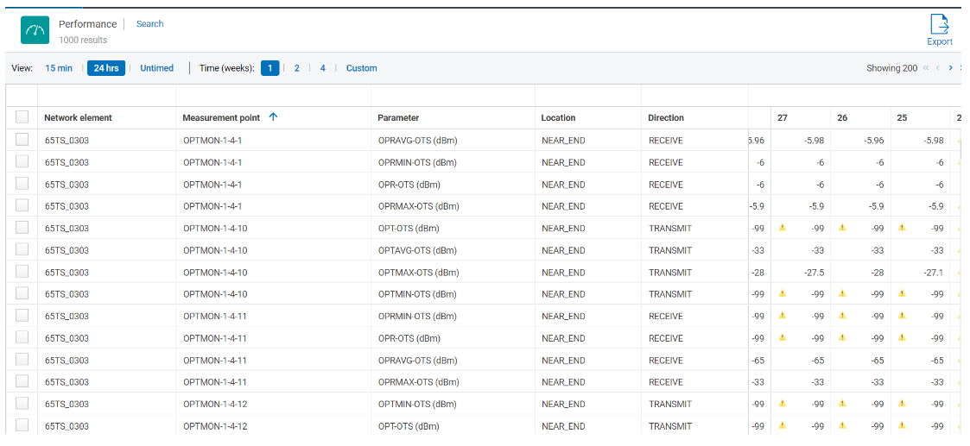Switch to the Untimed view

[156, 68]
